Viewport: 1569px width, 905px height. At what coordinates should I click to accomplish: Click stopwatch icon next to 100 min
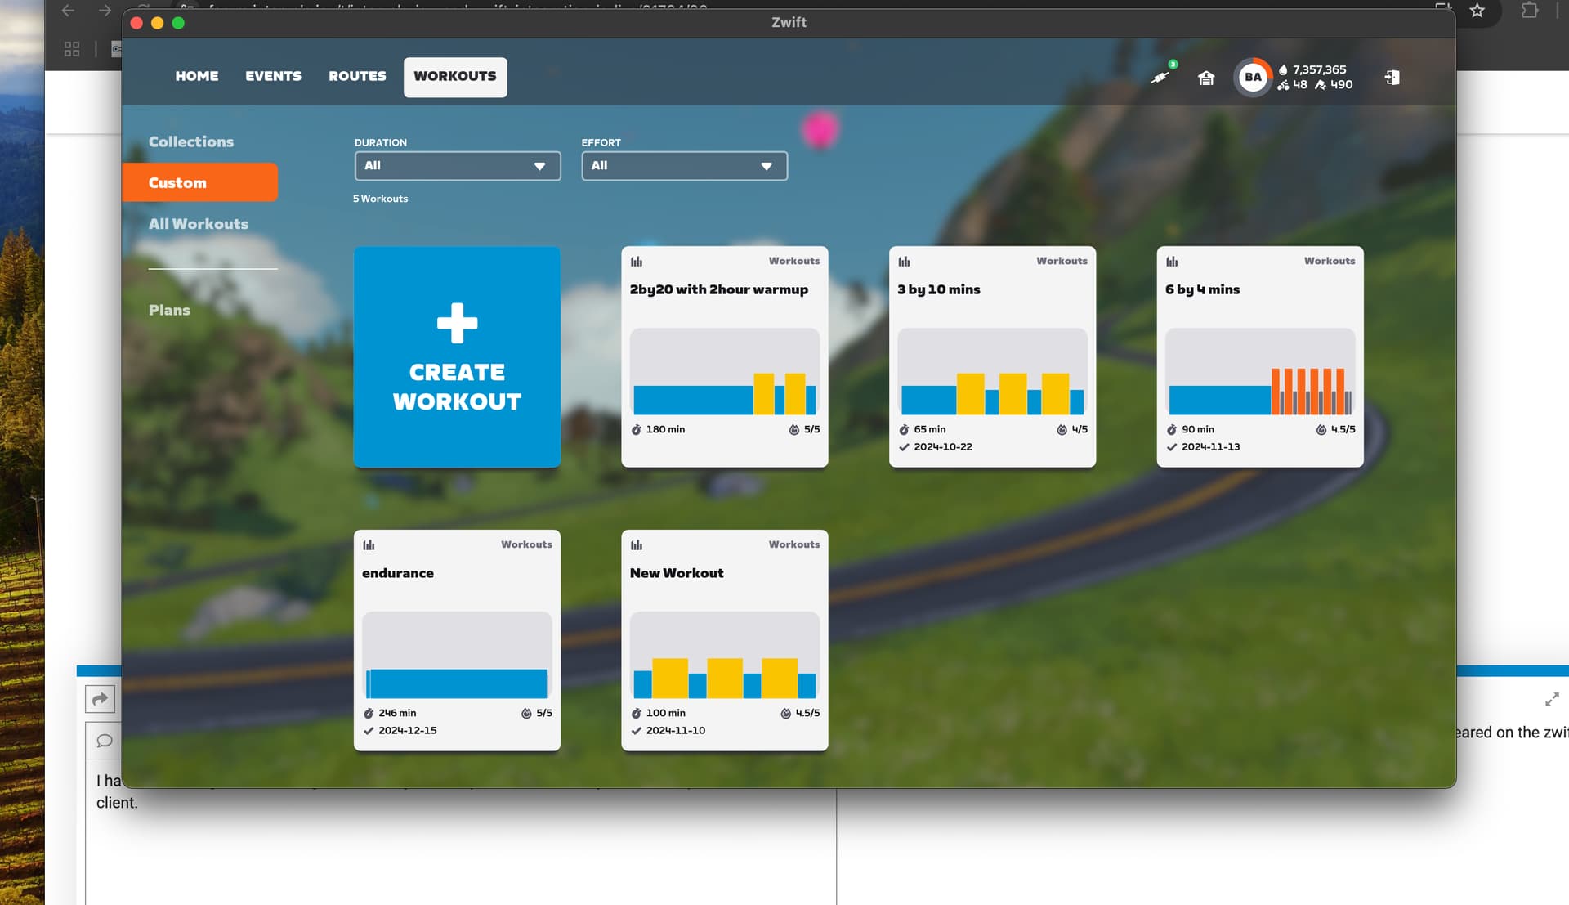point(636,714)
